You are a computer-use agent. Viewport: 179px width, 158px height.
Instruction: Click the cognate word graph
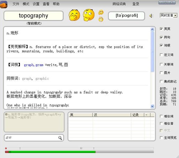(x=27, y=79)
